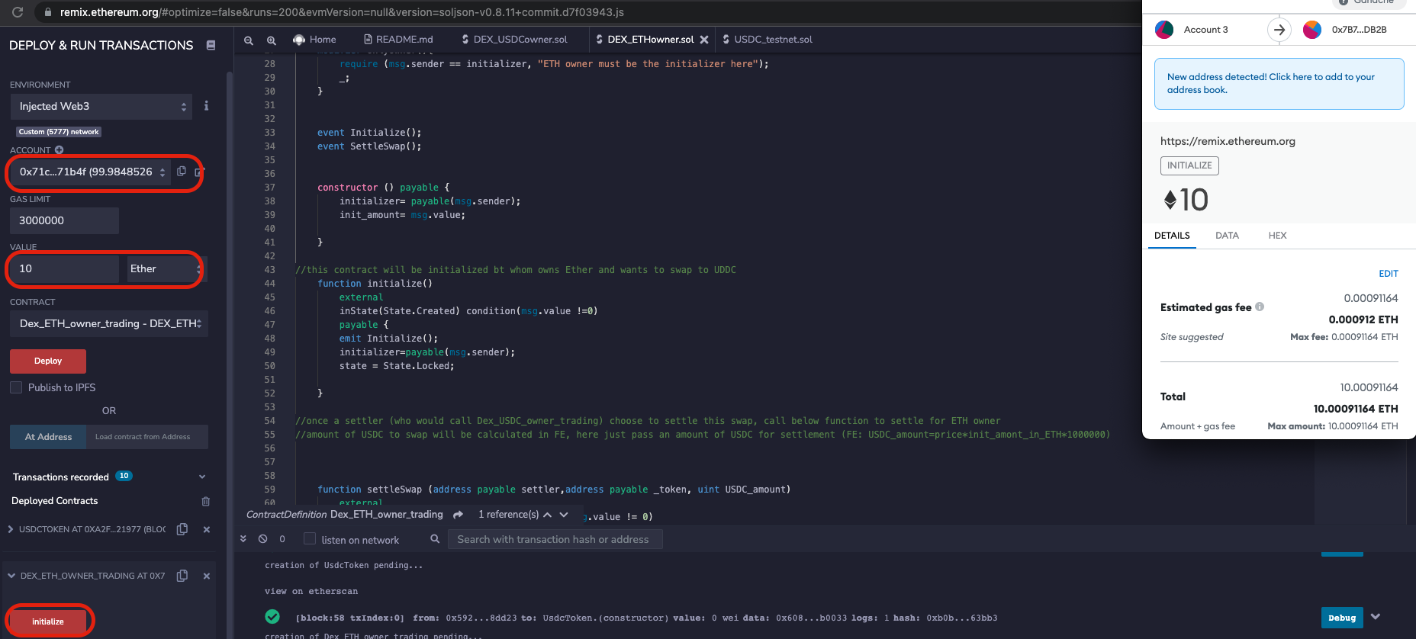The height and width of the screenshot is (639, 1416).
Task: Click the gas limit input field
Action: pos(65,220)
